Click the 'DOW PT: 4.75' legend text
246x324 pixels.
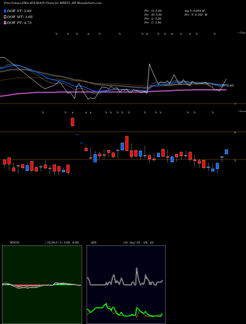(x=19, y=23)
